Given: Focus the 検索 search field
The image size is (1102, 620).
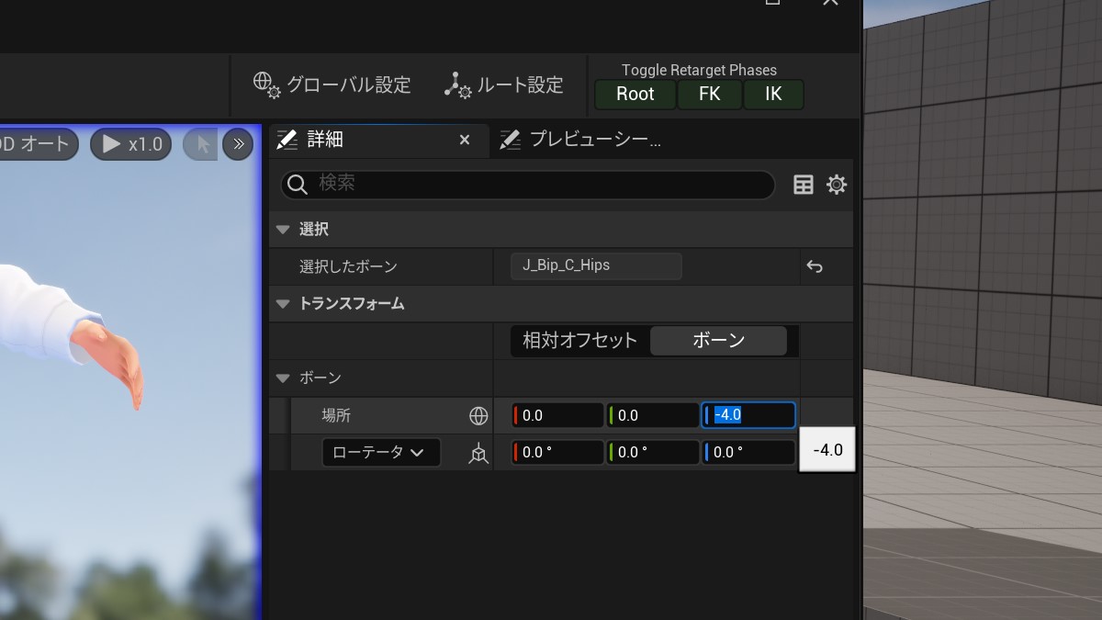Looking at the screenshot, I should point(528,185).
